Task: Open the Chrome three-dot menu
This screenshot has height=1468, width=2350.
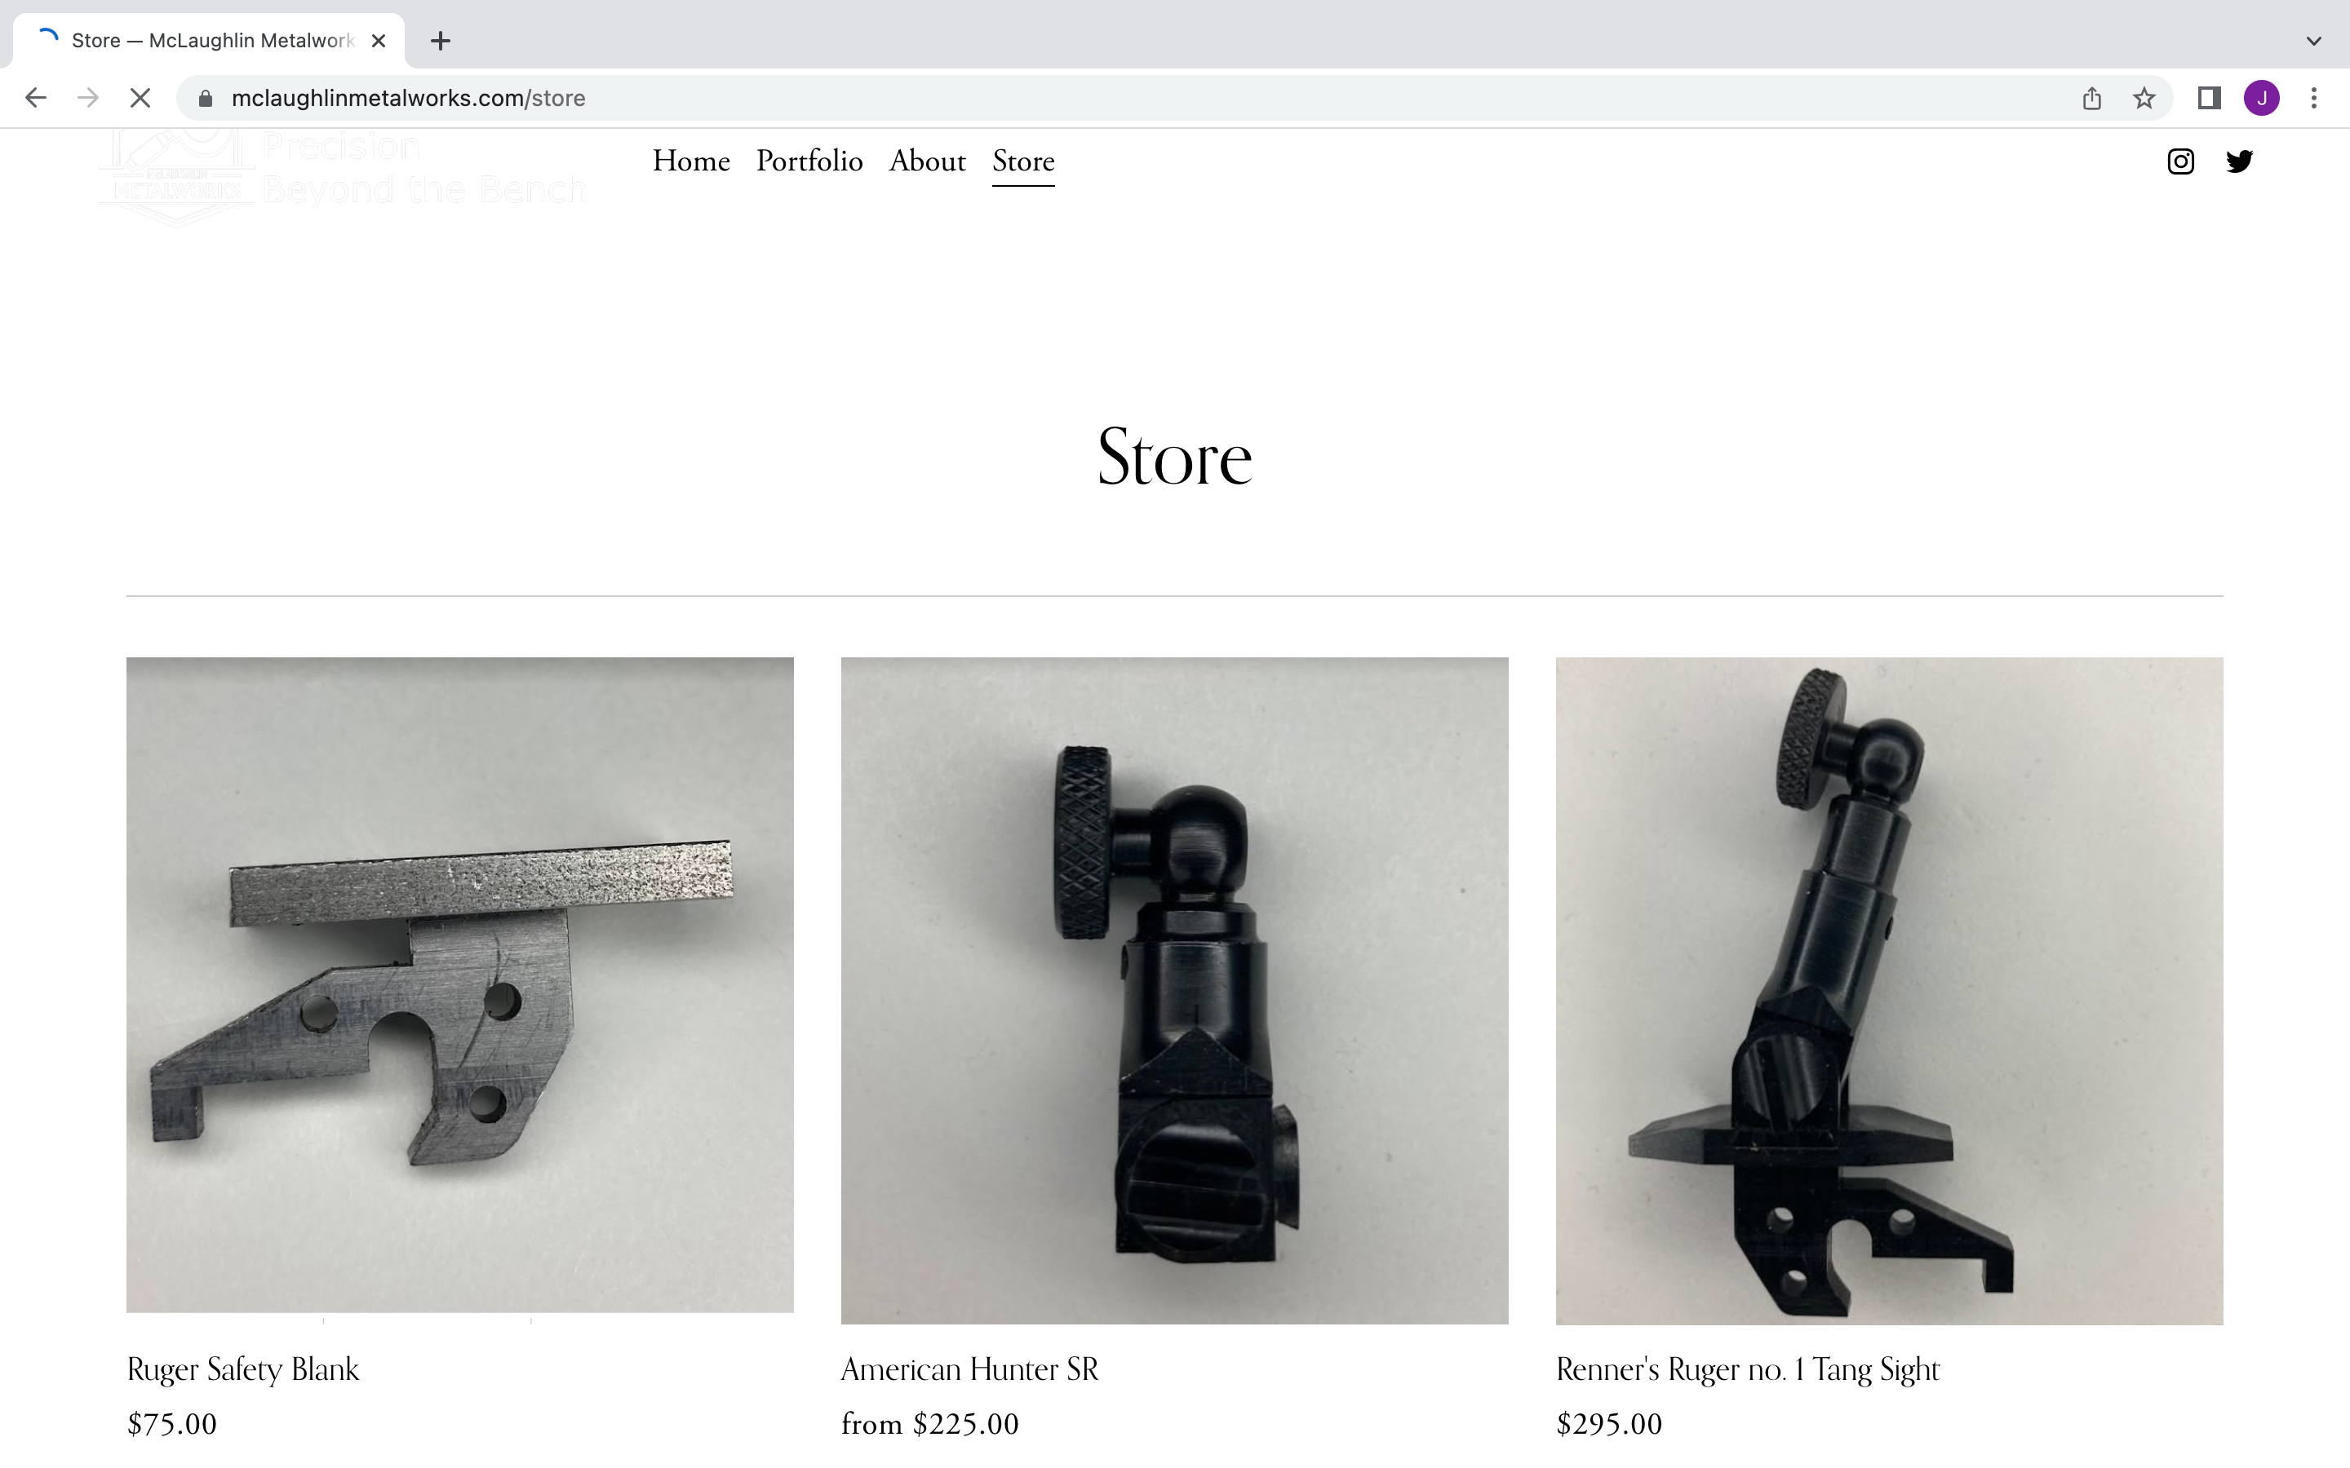Action: 2314,98
